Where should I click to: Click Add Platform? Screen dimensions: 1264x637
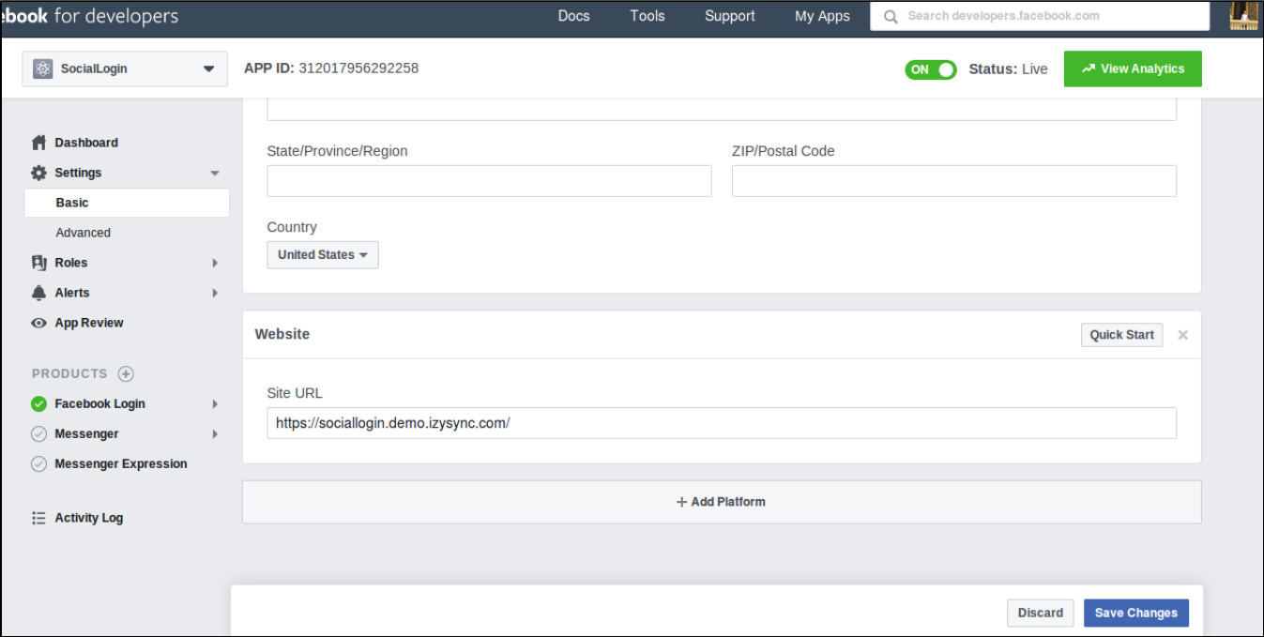(722, 502)
